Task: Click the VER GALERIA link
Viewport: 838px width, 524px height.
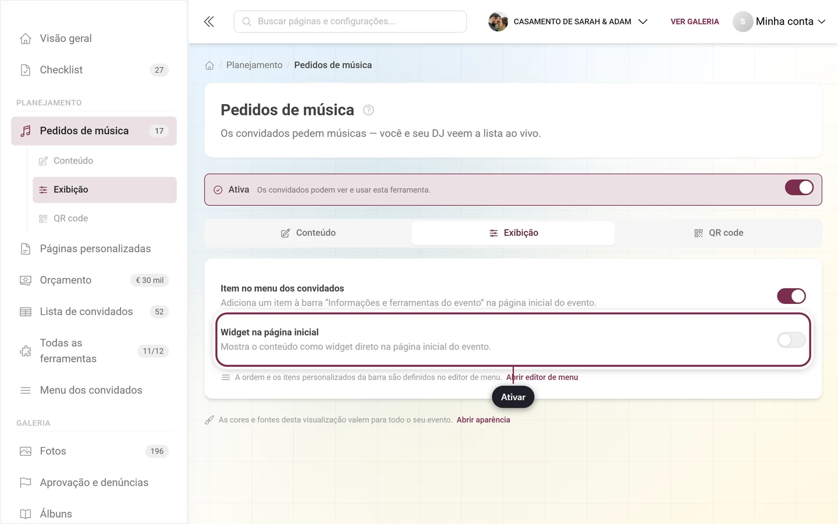Action: coord(695,22)
